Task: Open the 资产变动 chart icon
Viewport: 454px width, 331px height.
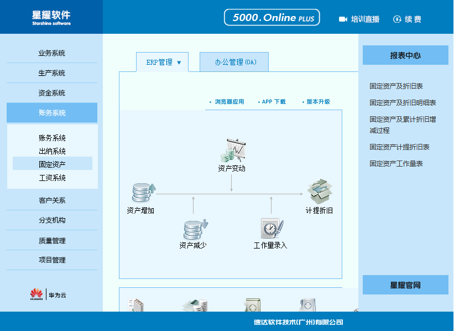Action: point(233,150)
